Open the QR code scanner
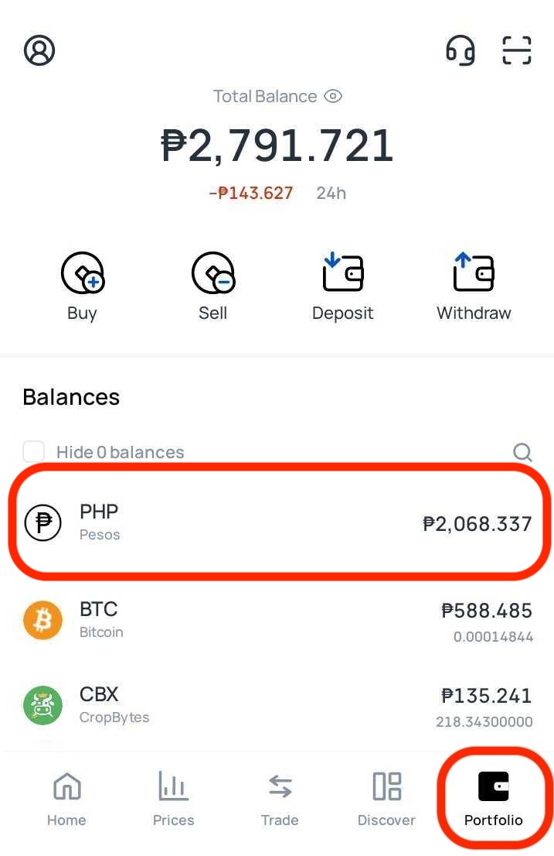The image size is (554, 856). point(516,50)
